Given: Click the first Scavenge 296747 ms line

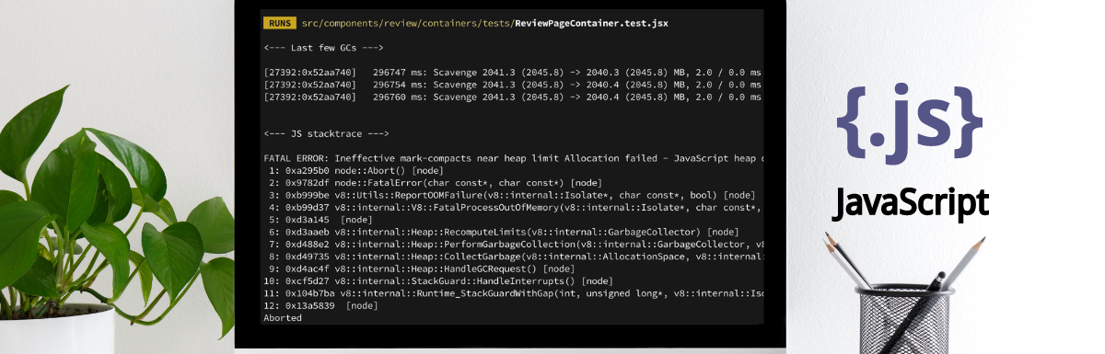Looking at the screenshot, I should click(513, 72).
